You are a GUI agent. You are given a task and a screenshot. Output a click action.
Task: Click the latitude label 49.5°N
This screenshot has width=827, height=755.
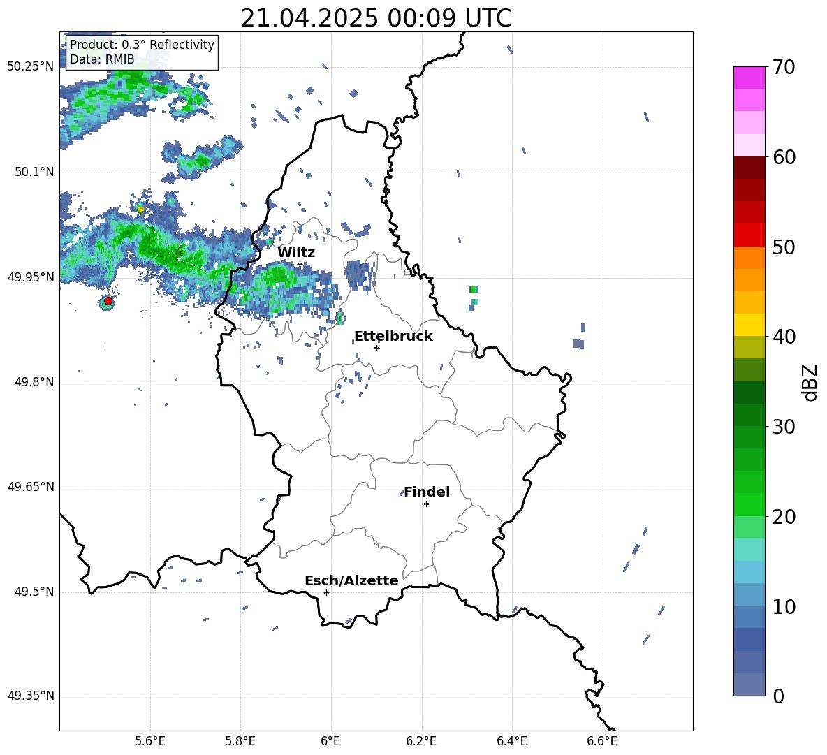(34, 592)
